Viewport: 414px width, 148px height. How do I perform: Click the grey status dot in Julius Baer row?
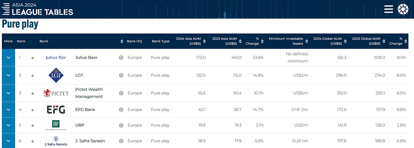pyautogui.click(x=33, y=58)
